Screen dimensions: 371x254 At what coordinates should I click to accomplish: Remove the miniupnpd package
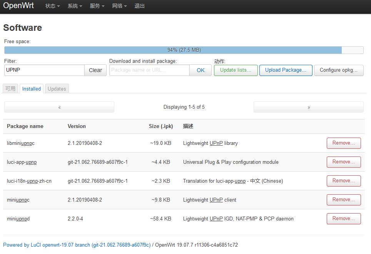[344, 219]
